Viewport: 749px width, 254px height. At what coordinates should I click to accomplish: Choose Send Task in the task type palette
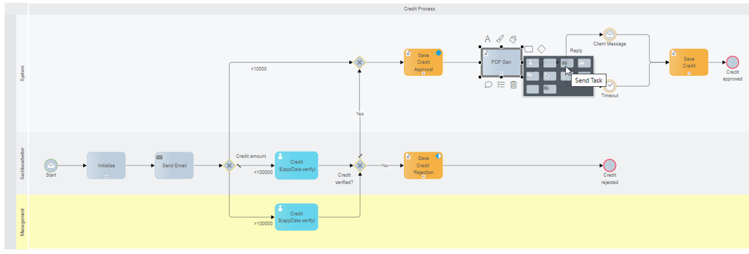tap(567, 63)
